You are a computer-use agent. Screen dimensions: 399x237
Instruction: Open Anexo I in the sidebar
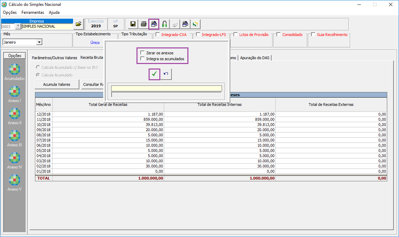click(15, 94)
